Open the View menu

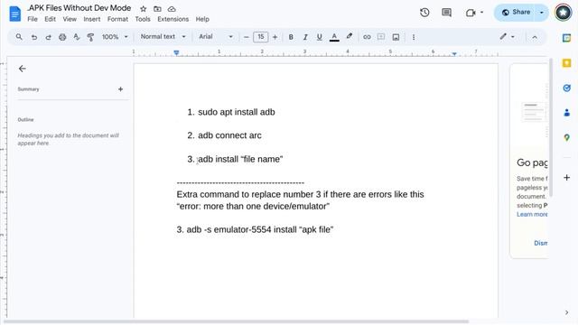(x=70, y=19)
